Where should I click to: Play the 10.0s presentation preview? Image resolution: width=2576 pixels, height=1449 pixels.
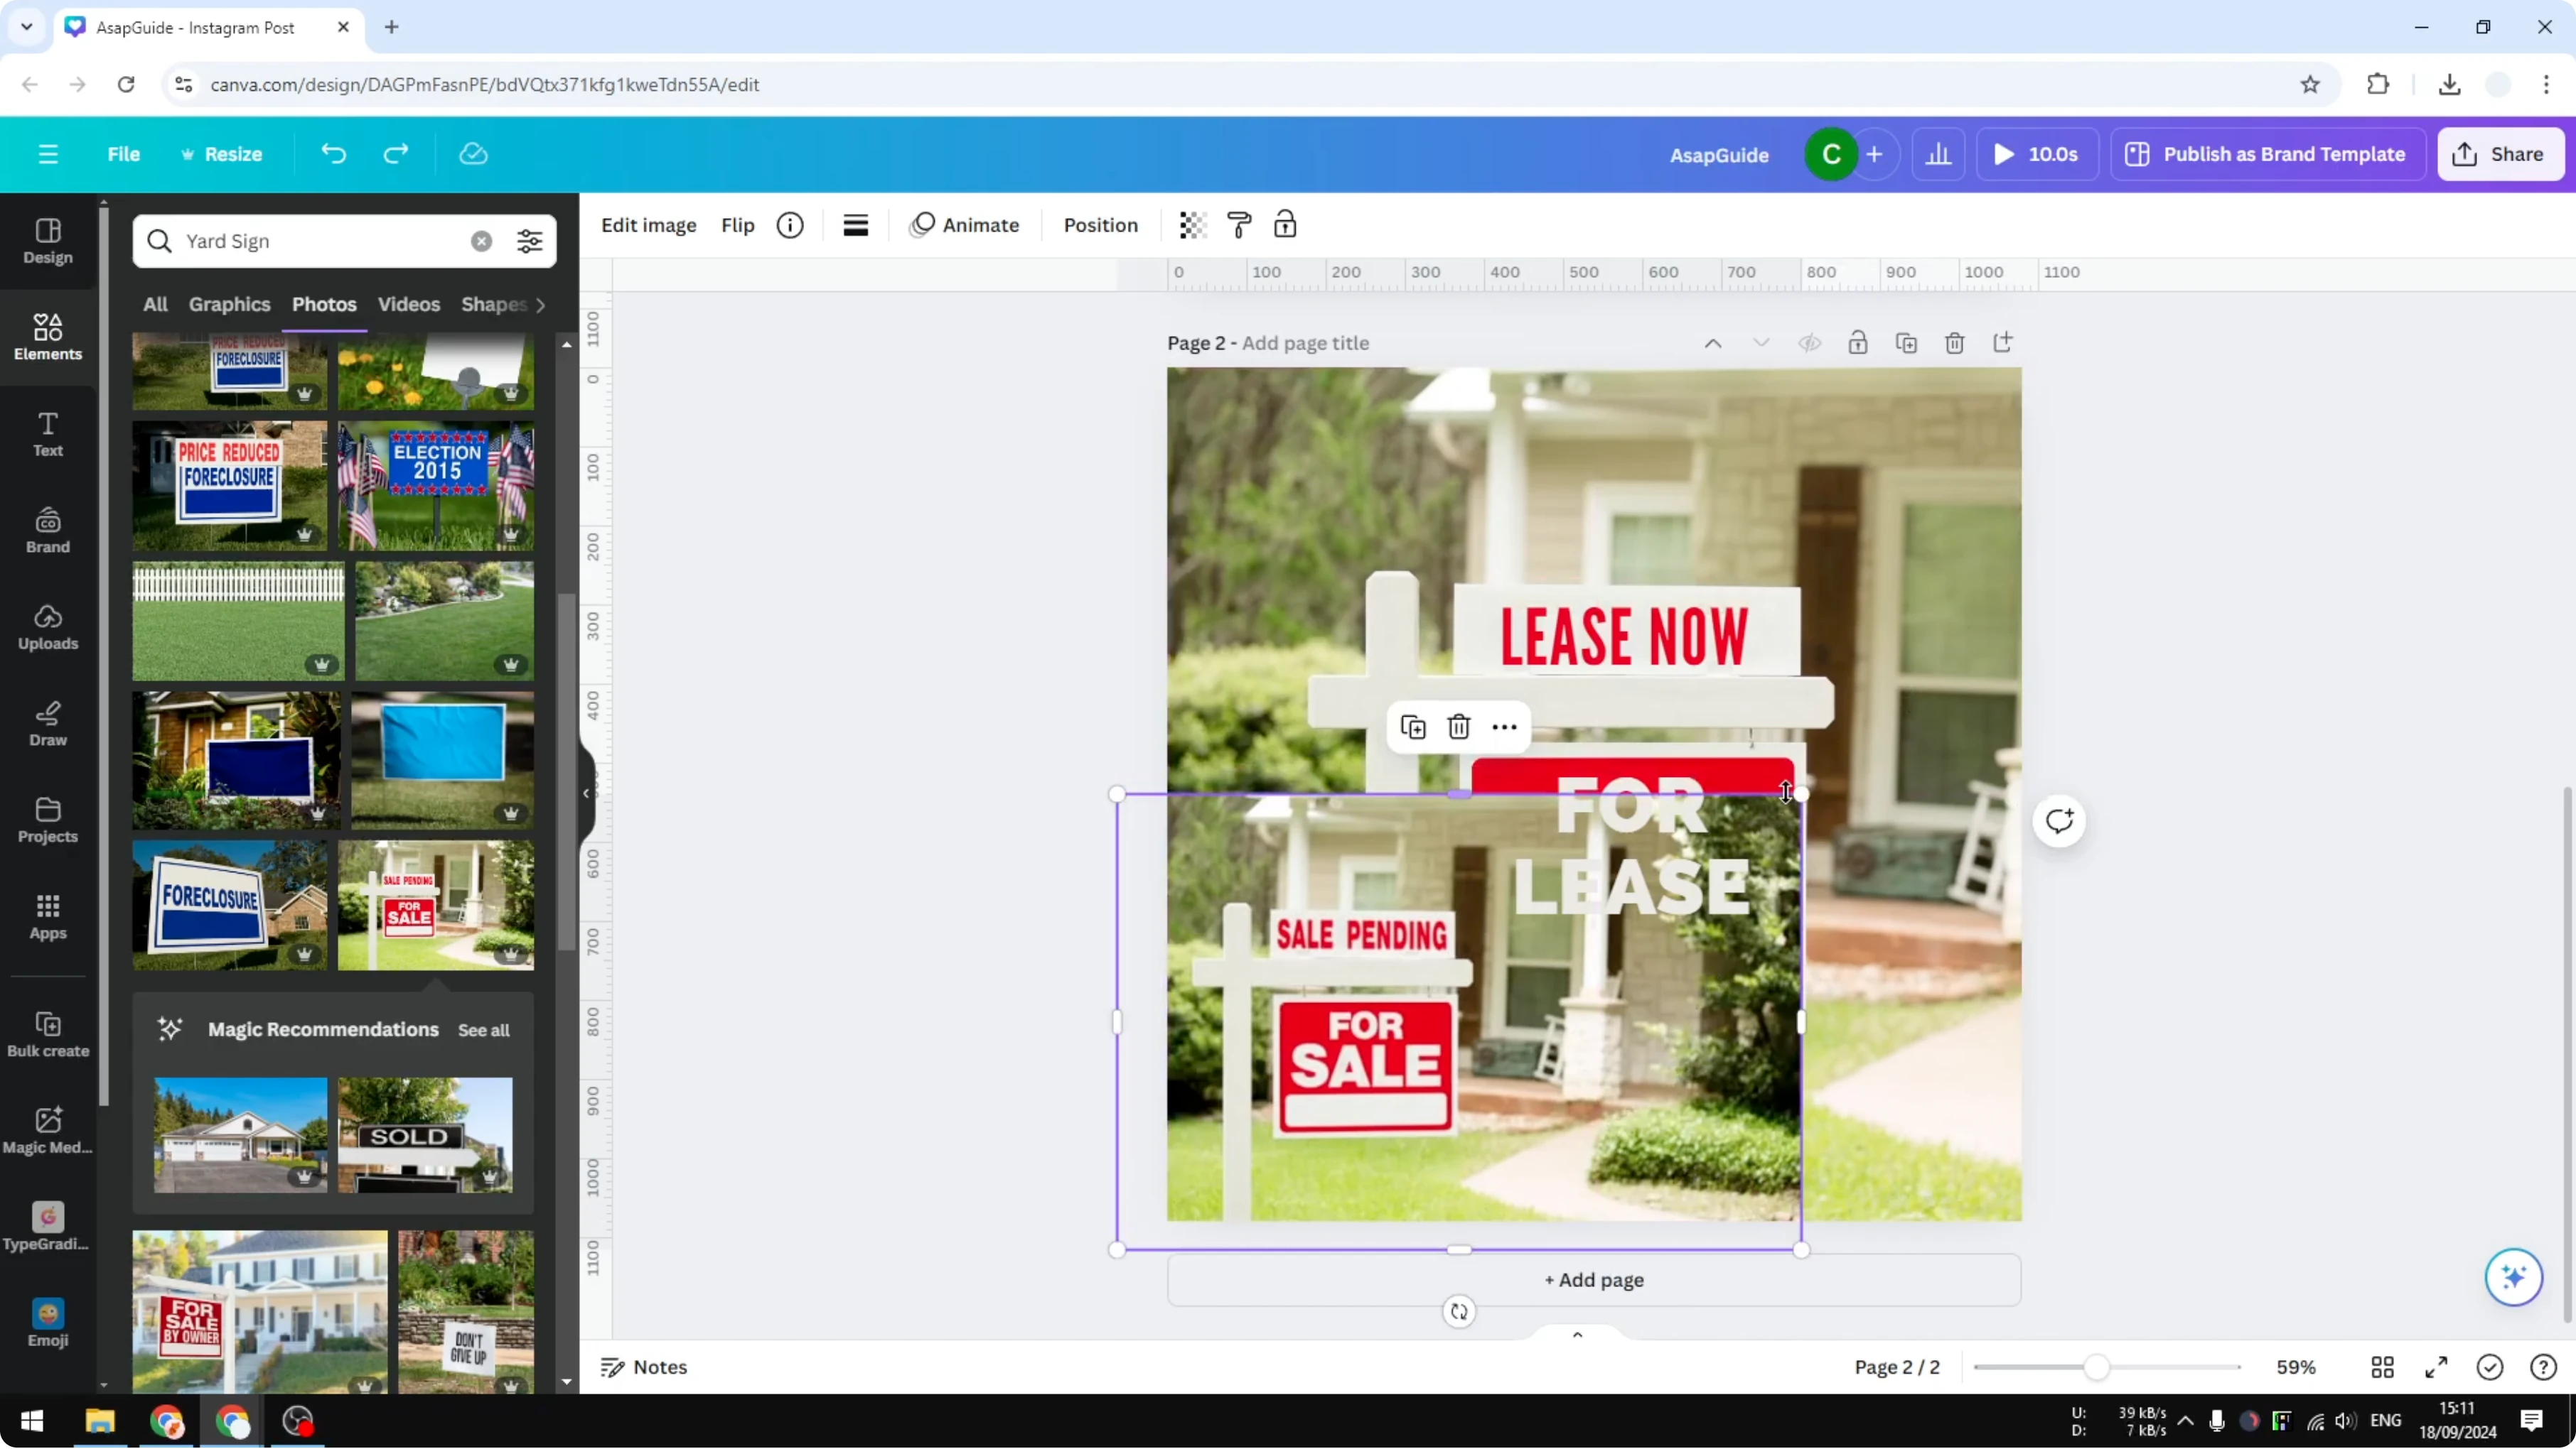(x=2036, y=154)
